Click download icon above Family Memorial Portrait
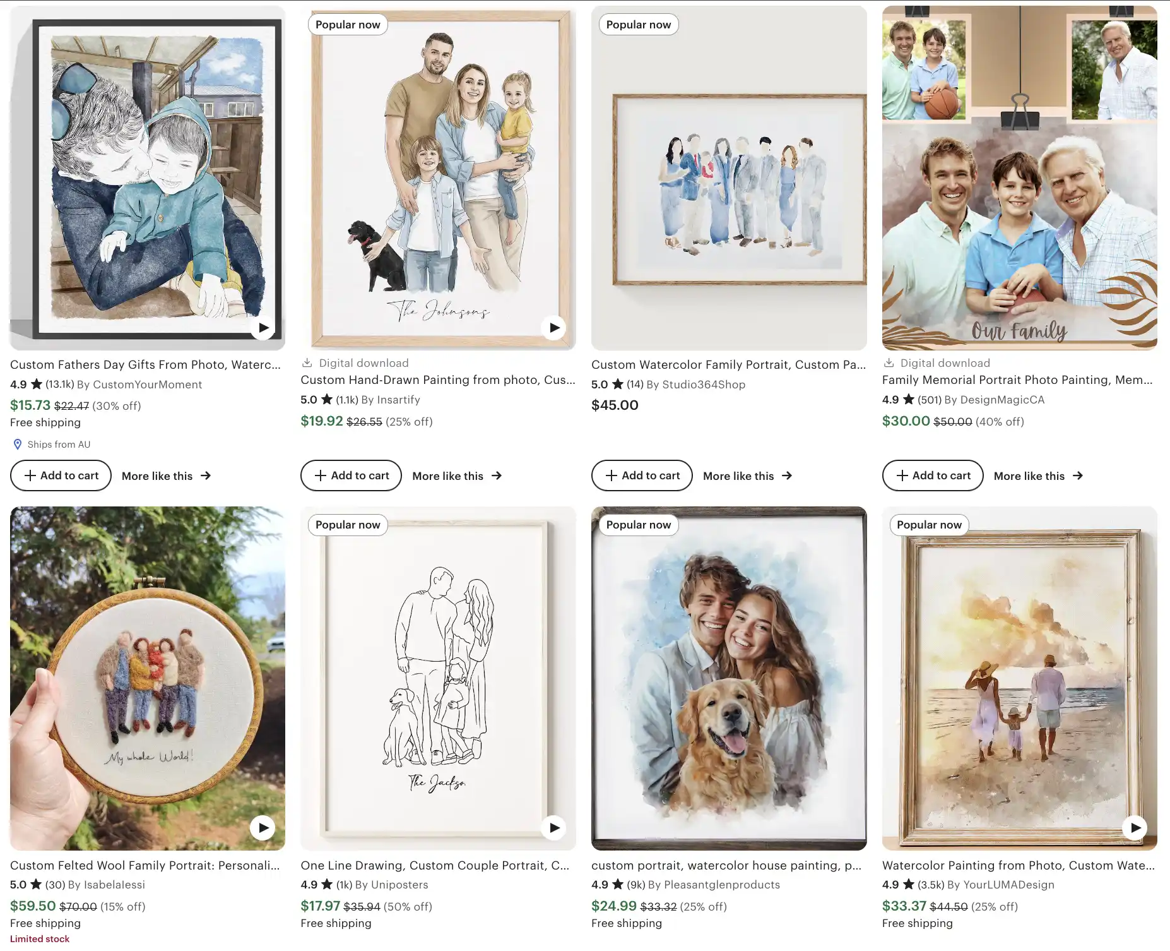The image size is (1170, 951). pos(889,363)
